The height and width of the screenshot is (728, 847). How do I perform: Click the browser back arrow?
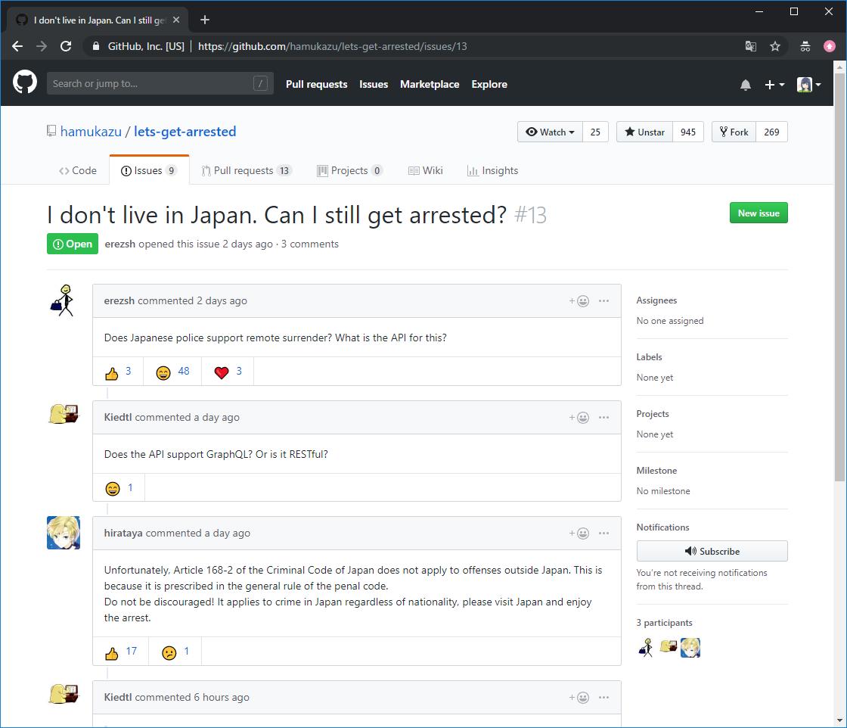click(18, 46)
